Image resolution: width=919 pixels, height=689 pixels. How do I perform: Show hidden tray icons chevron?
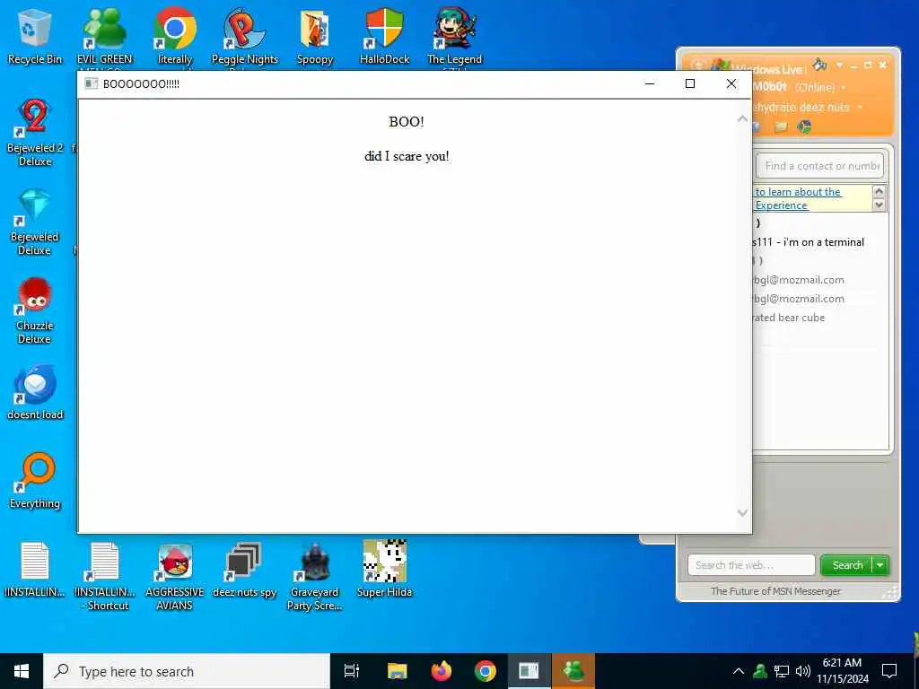tap(739, 671)
